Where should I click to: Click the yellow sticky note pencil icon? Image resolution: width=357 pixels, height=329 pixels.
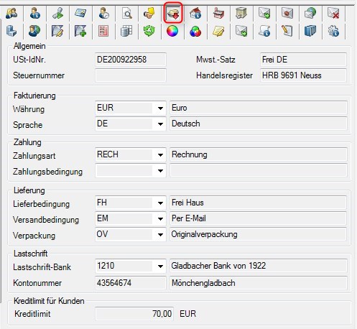218,32
